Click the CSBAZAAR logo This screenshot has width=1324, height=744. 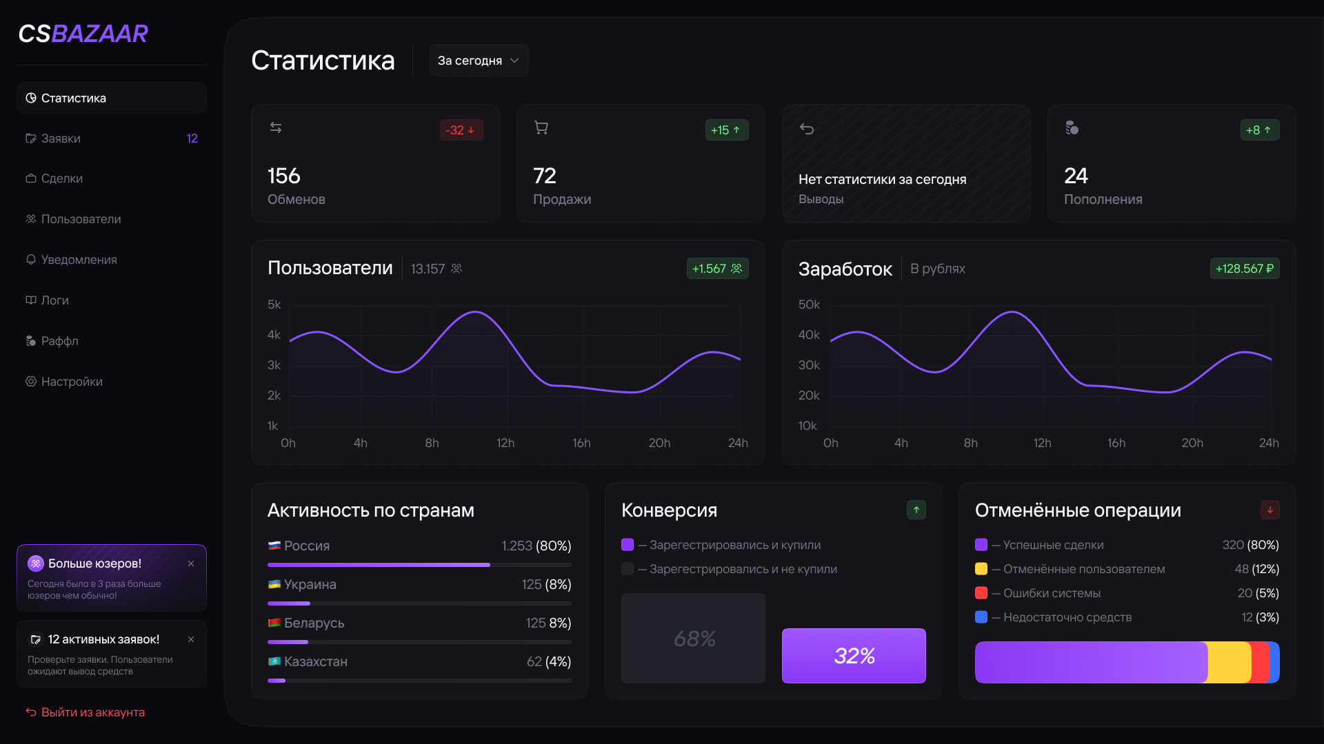(83, 33)
